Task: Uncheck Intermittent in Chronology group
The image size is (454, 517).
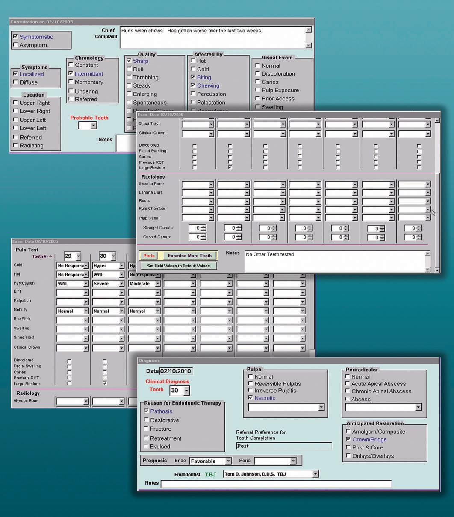Action: (71, 73)
